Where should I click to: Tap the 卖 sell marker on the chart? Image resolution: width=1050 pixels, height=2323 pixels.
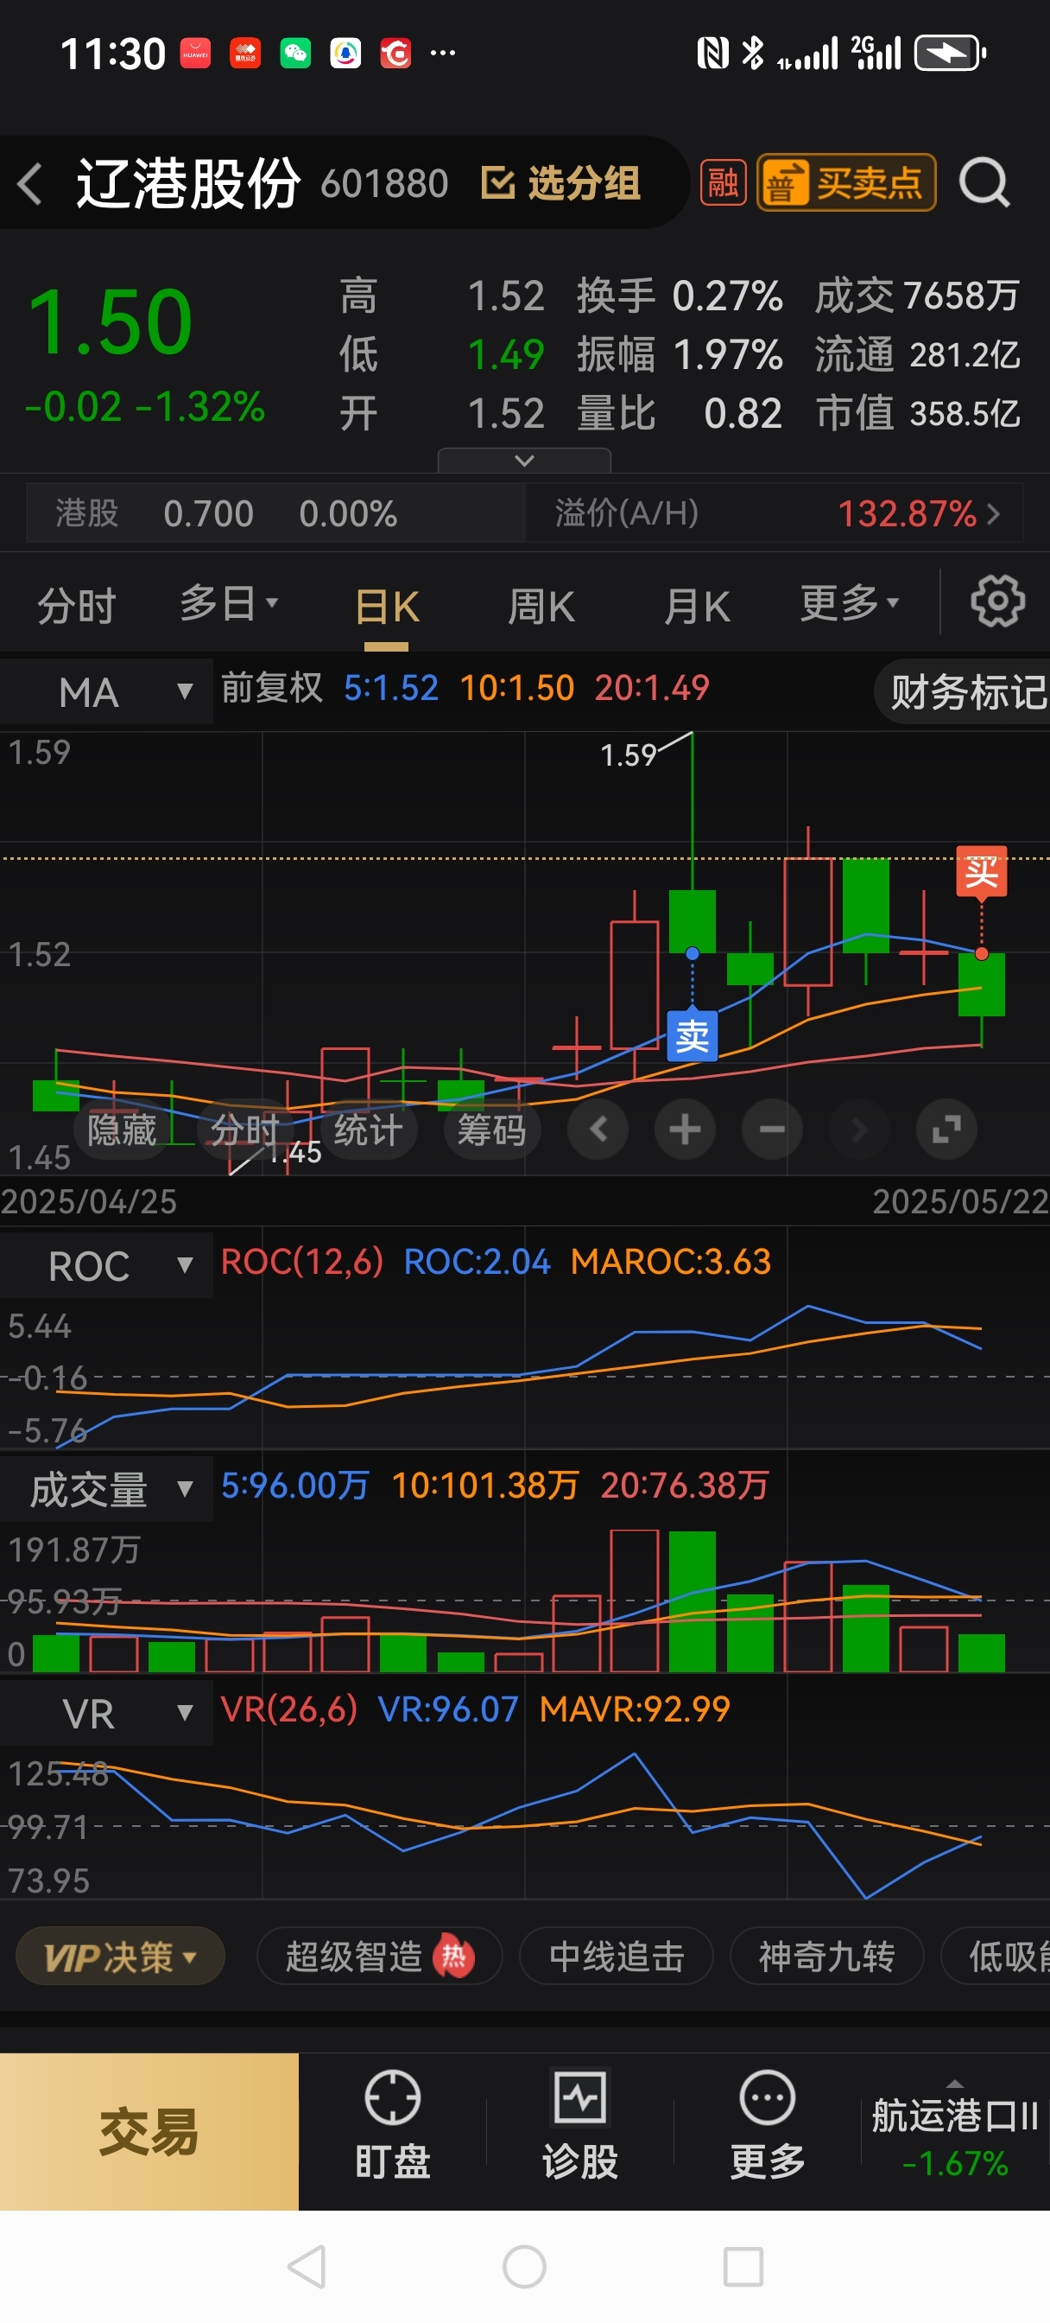coord(693,1035)
